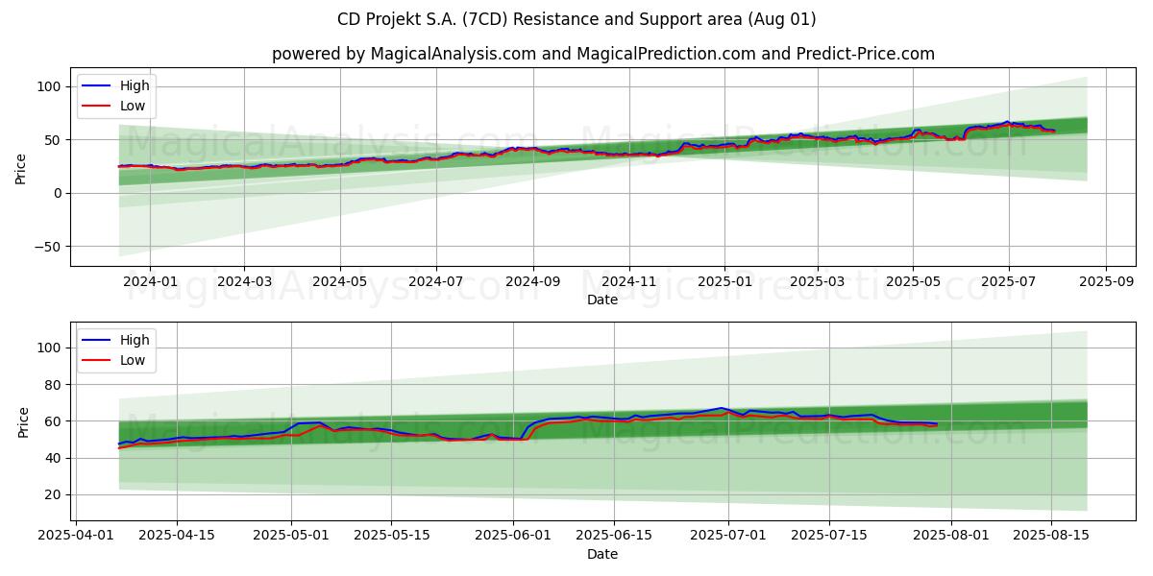Click the 2024-03 tick label
This screenshot has height=576, width=1153.
point(244,281)
